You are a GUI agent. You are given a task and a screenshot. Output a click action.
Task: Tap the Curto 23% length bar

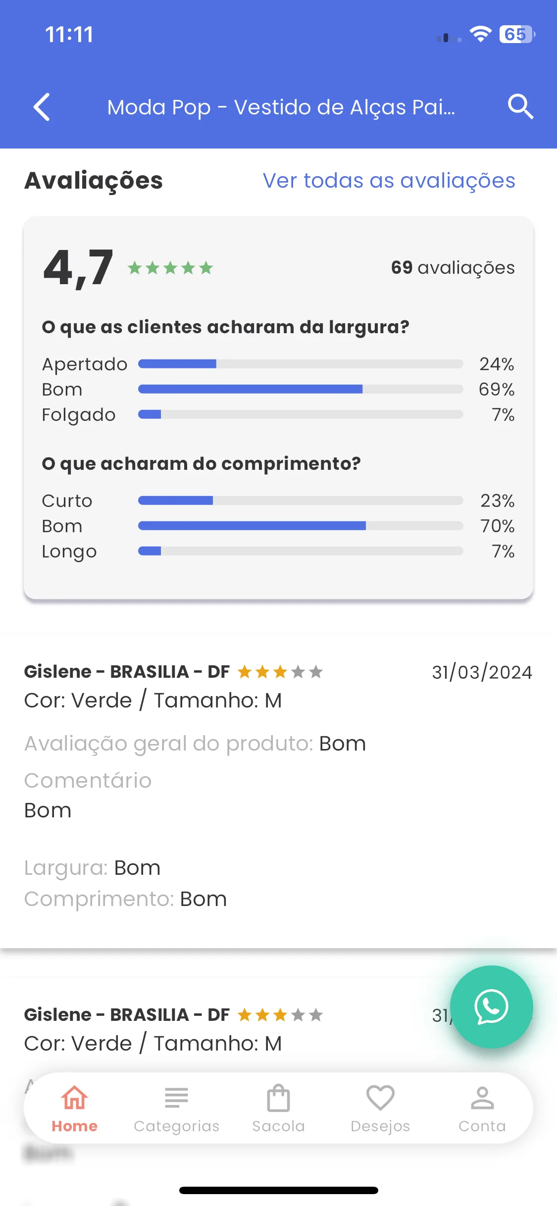pyautogui.click(x=301, y=501)
